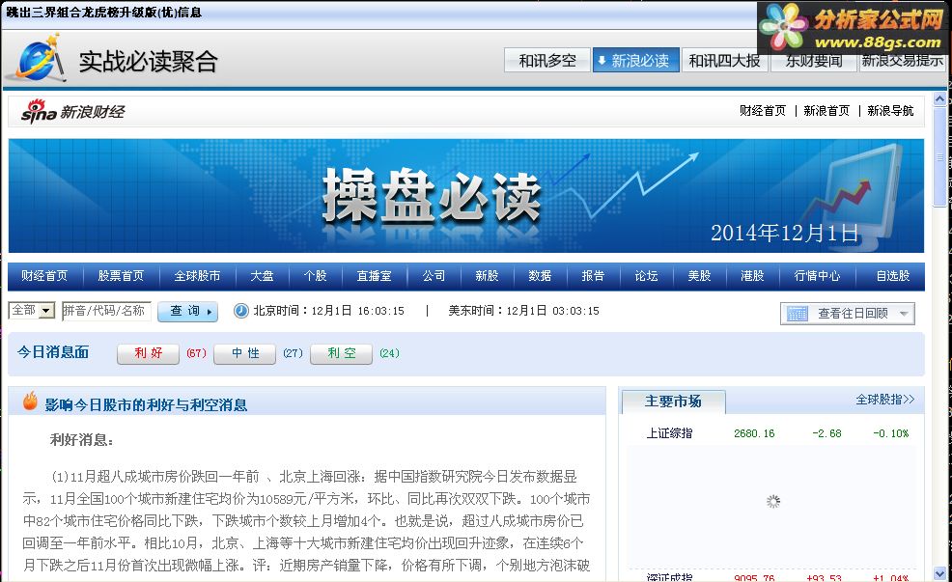Open the 全部 category dropdown
This screenshot has width=952, height=582.
pyautogui.click(x=32, y=311)
